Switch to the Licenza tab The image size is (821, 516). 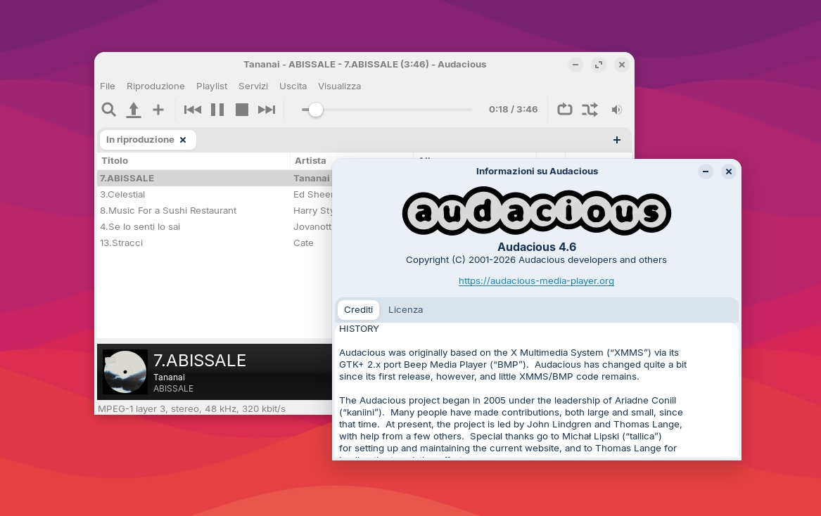[405, 310]
